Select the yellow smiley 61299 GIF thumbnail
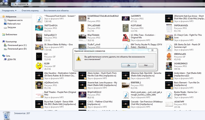Image resolution: width=205 pixels, height=120 pixels. tap(39, 65)
